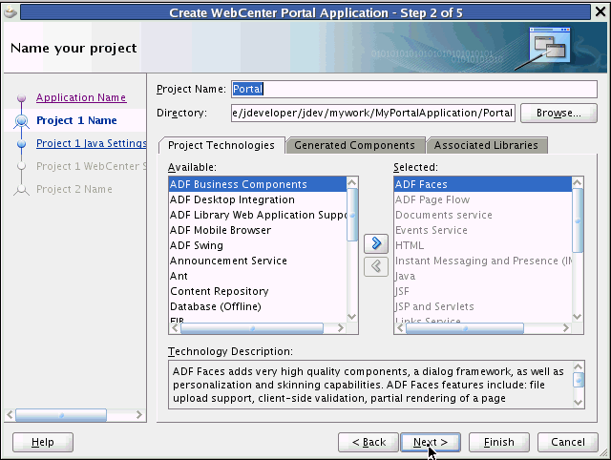Click the Directory path field

point(373,113)
